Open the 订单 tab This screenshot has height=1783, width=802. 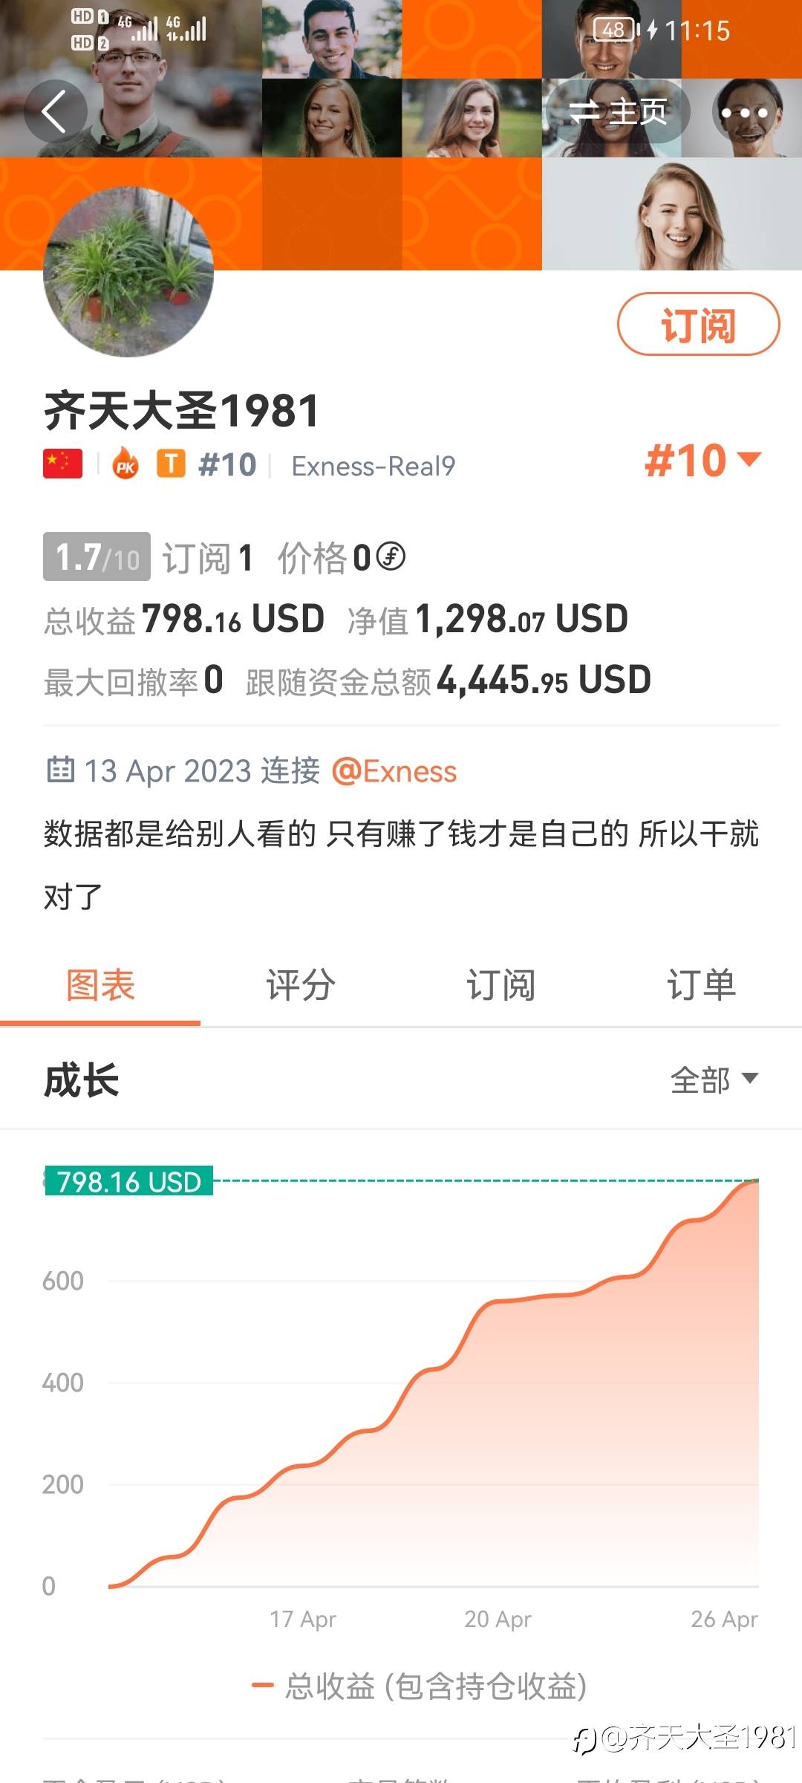(x=701, y=985)
